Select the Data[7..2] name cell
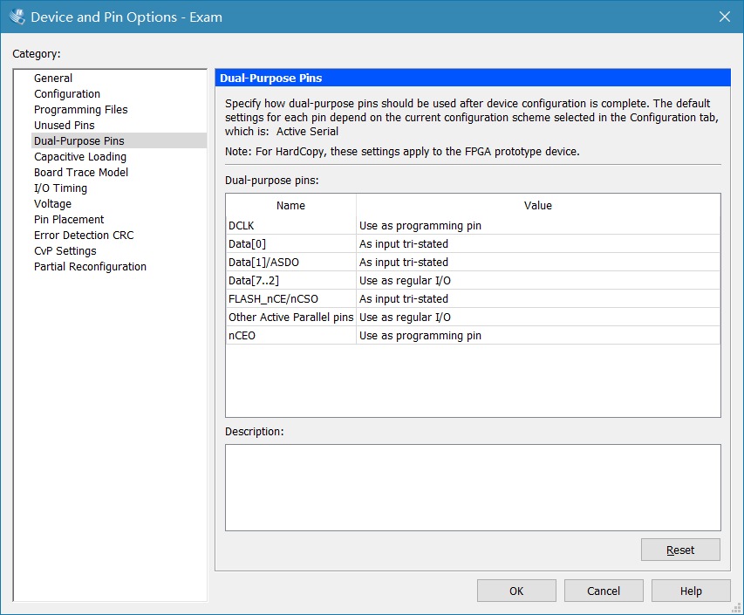The image size is (744, 615). [x=290, y=280]
